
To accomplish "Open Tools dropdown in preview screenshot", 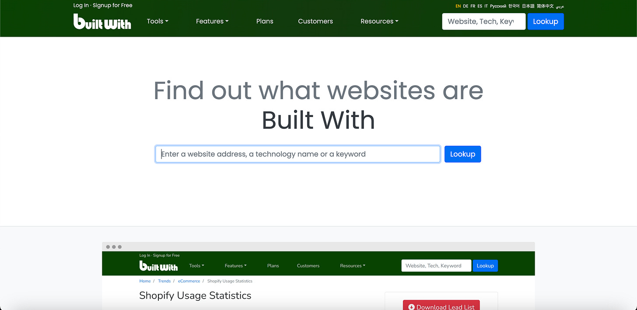I will coord(196,265).
